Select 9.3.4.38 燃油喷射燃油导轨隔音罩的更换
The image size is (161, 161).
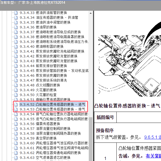(x=52, y=37)
